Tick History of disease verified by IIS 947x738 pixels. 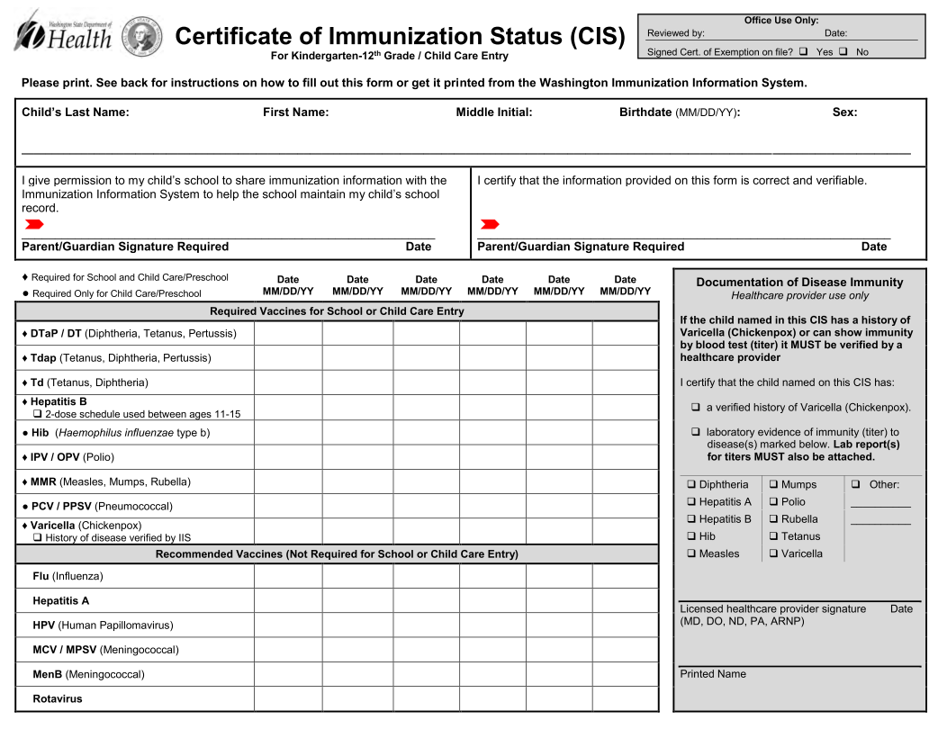[x=38, y=537]
